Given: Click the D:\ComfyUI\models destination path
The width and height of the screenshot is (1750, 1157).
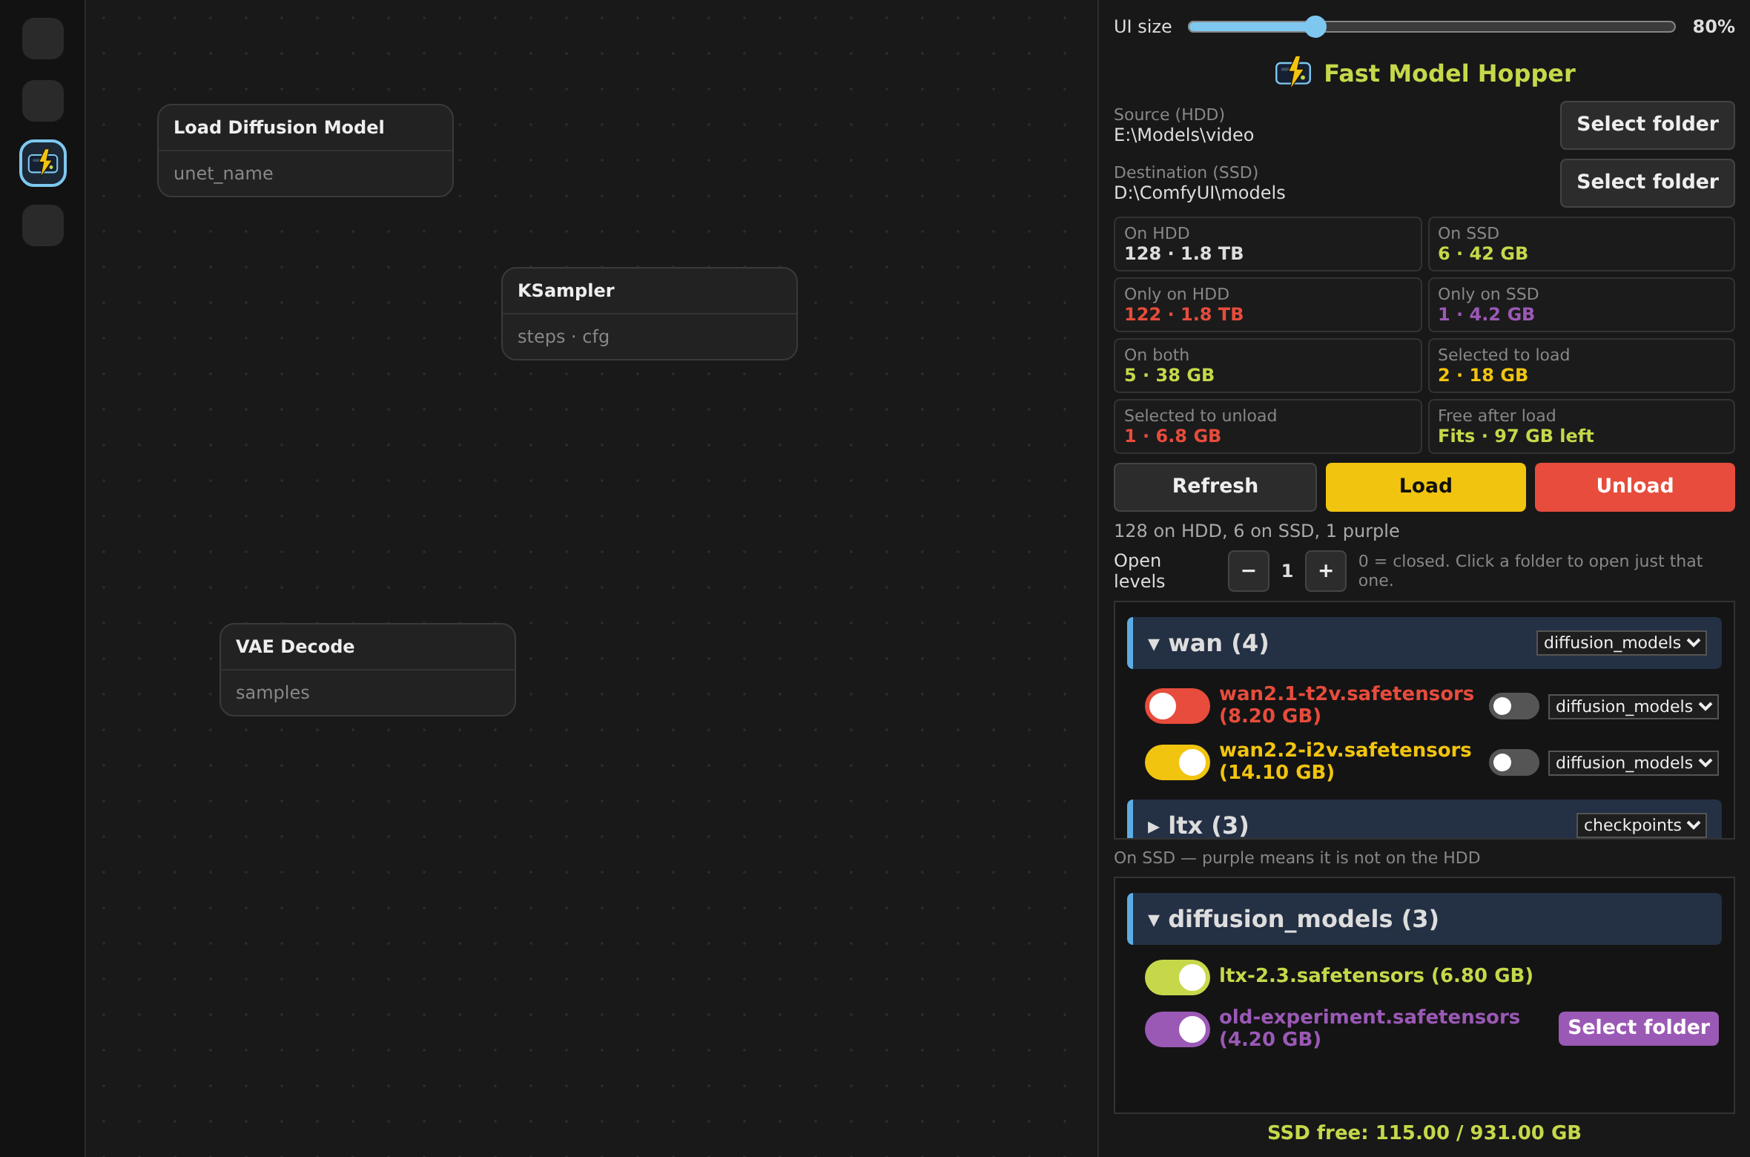Looking at the screenshot, I should [x=1199, y=193].
